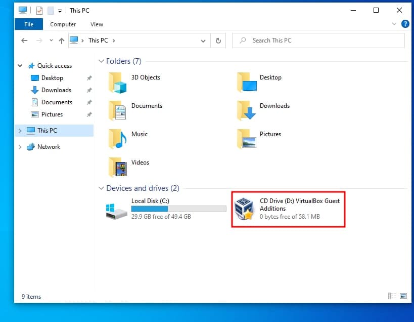Select the Local Disk (C:) drive icon

(116, 211)
